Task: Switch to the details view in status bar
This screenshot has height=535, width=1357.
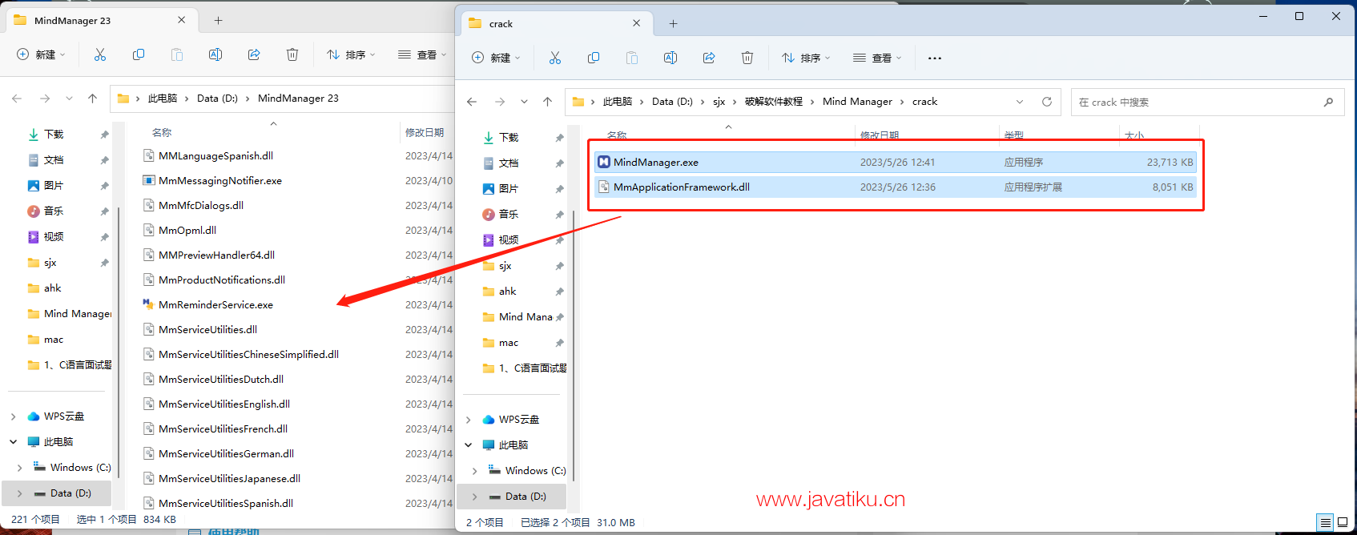Action: pos(1326,522)
